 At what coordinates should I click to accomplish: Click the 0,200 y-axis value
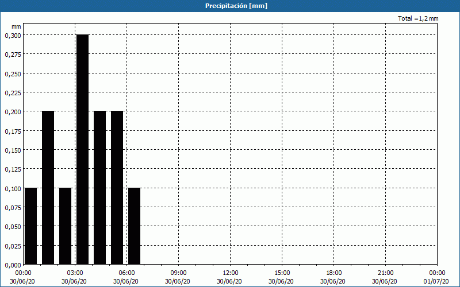coord(13,112)
